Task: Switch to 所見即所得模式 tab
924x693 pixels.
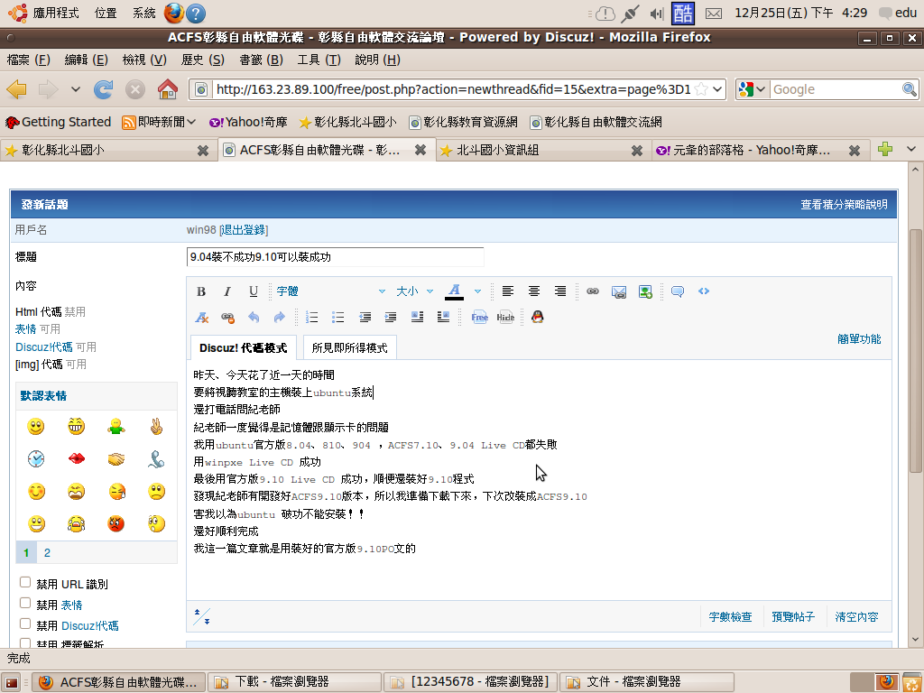Action: pos(349,347)
